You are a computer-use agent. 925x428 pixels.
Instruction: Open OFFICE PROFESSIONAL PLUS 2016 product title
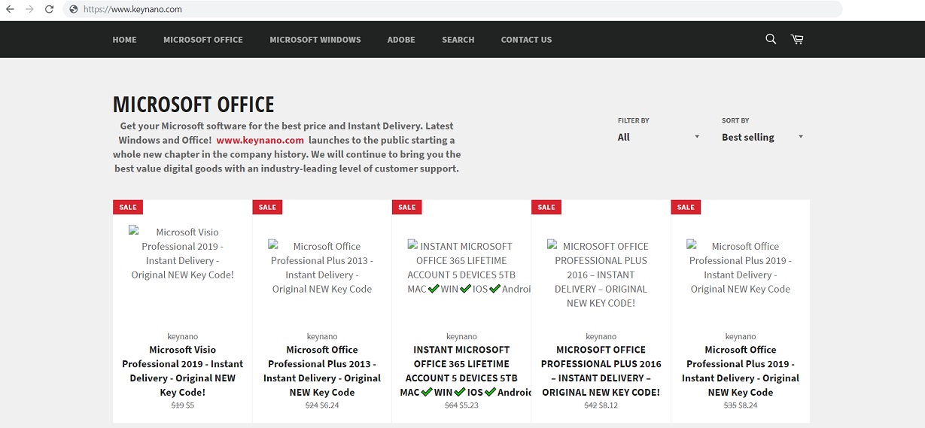coord(601,371)
